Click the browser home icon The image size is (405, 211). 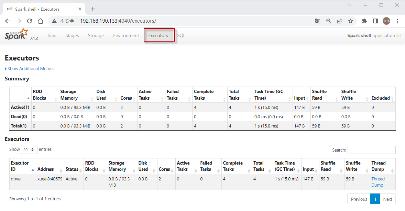[41, 21]
